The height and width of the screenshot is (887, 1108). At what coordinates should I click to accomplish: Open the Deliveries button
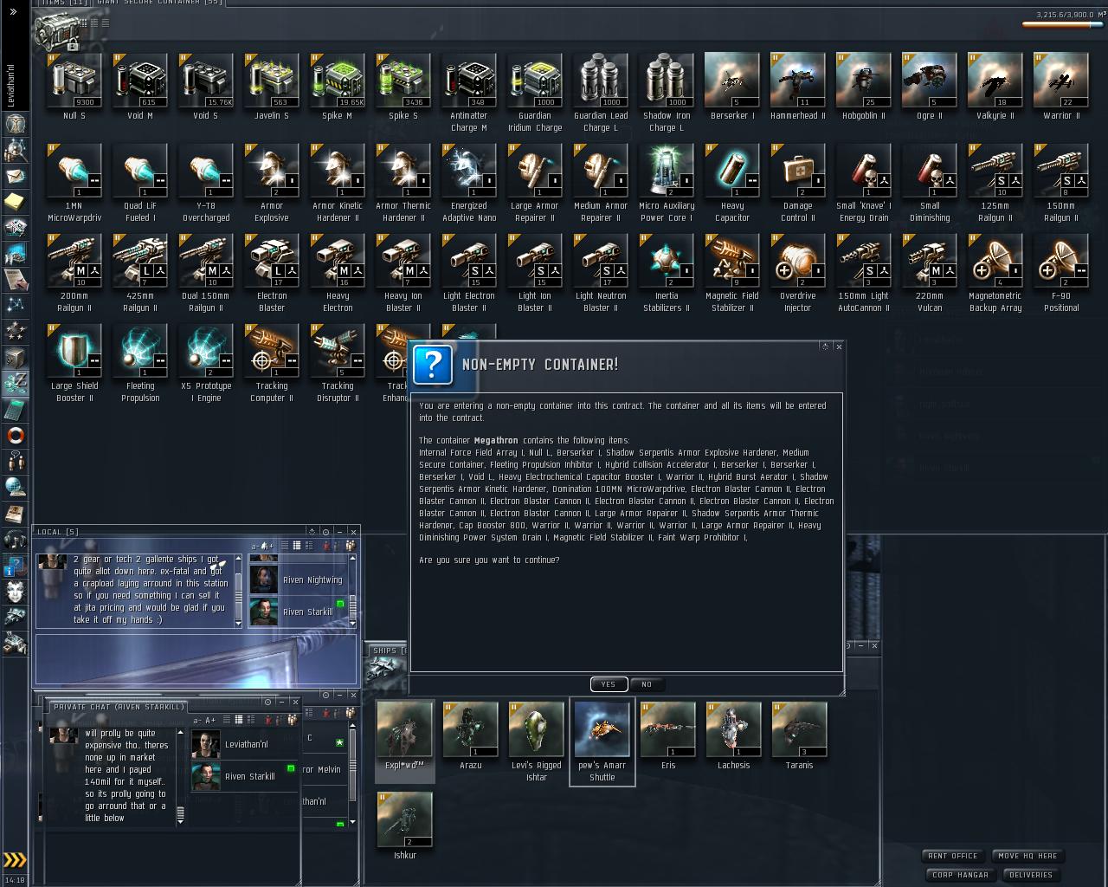1031,875
